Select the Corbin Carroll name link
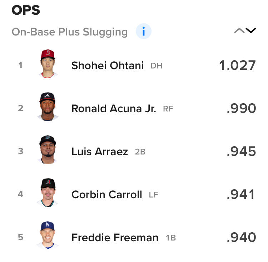 (106, 195)
